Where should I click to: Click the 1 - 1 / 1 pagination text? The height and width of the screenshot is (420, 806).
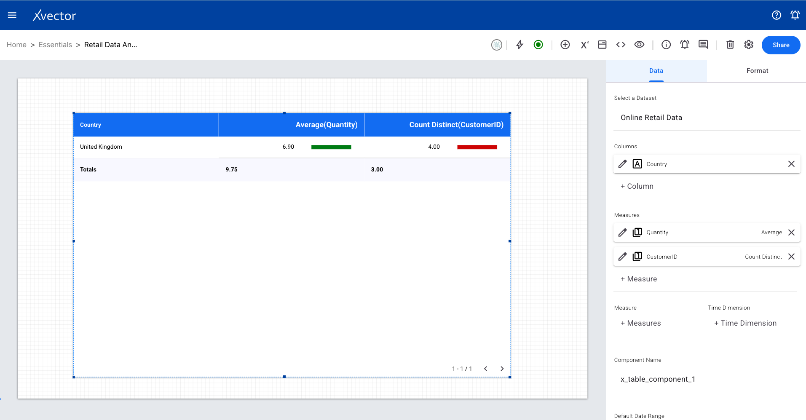coord(462,369)
